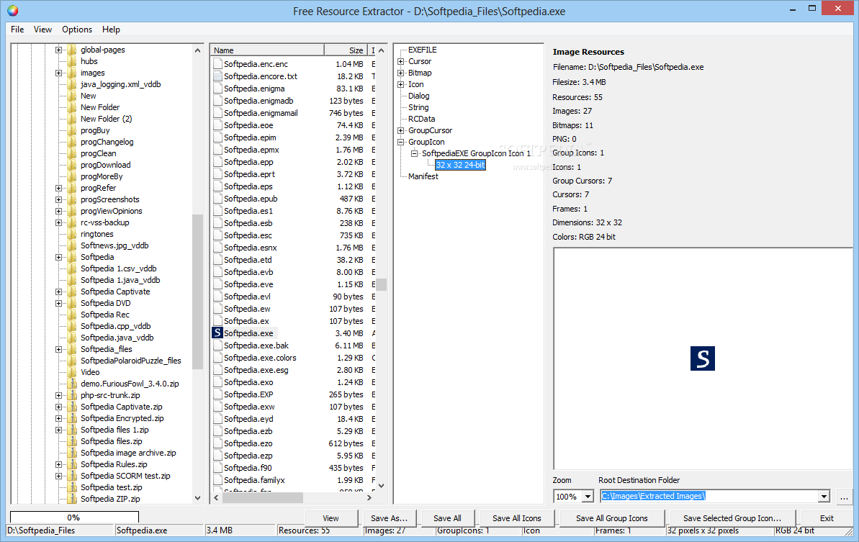Expand the Bitmap resource node
The width and height of the screenshot is (859, 542).
(x=400, y=73)
